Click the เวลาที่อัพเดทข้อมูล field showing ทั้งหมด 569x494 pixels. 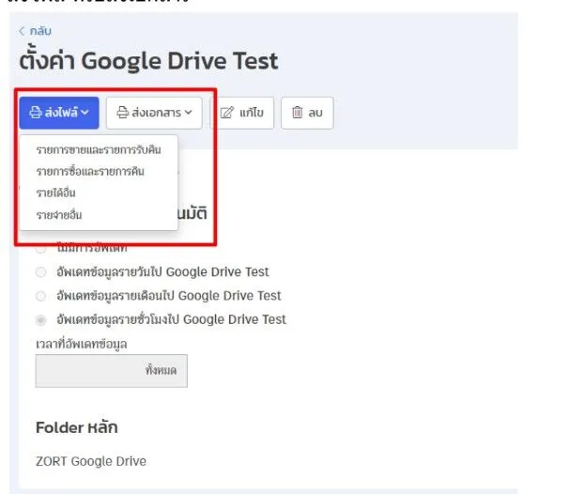coord(112,371)
